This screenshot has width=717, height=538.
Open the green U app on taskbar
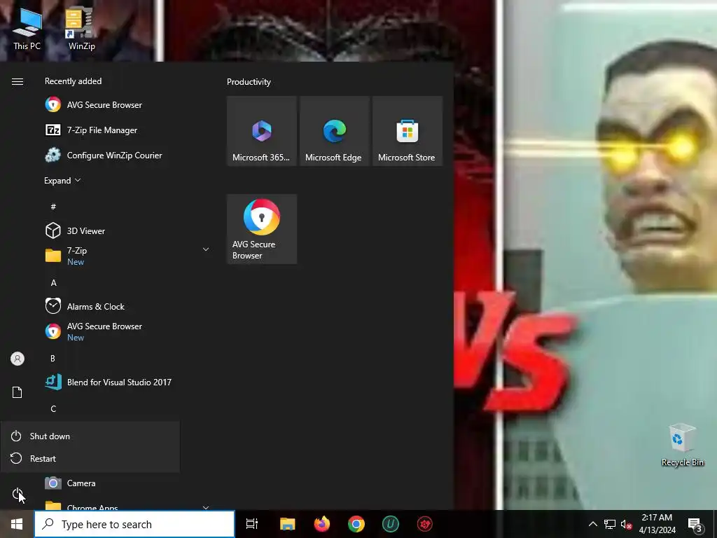pyautogui.click(x=391, y=524)
